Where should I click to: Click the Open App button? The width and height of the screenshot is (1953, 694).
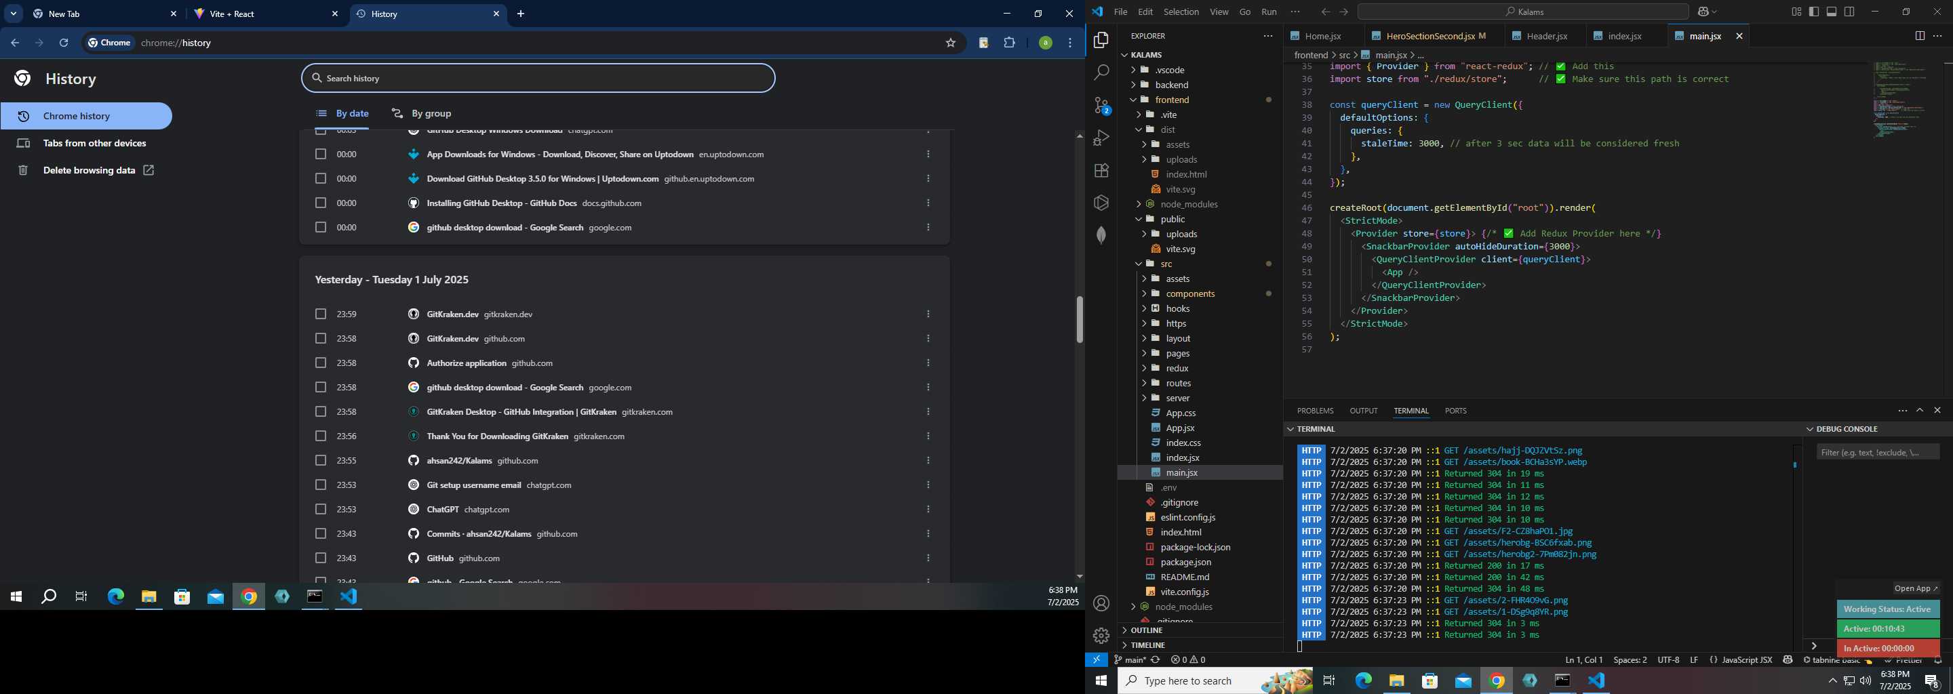tap(1915, 589)
